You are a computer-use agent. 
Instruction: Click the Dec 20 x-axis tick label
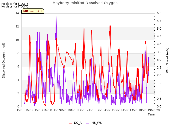[x=155, y=110]
